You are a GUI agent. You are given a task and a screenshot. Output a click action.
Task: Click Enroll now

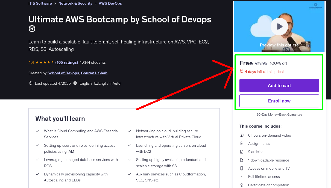tap(279, 101)
